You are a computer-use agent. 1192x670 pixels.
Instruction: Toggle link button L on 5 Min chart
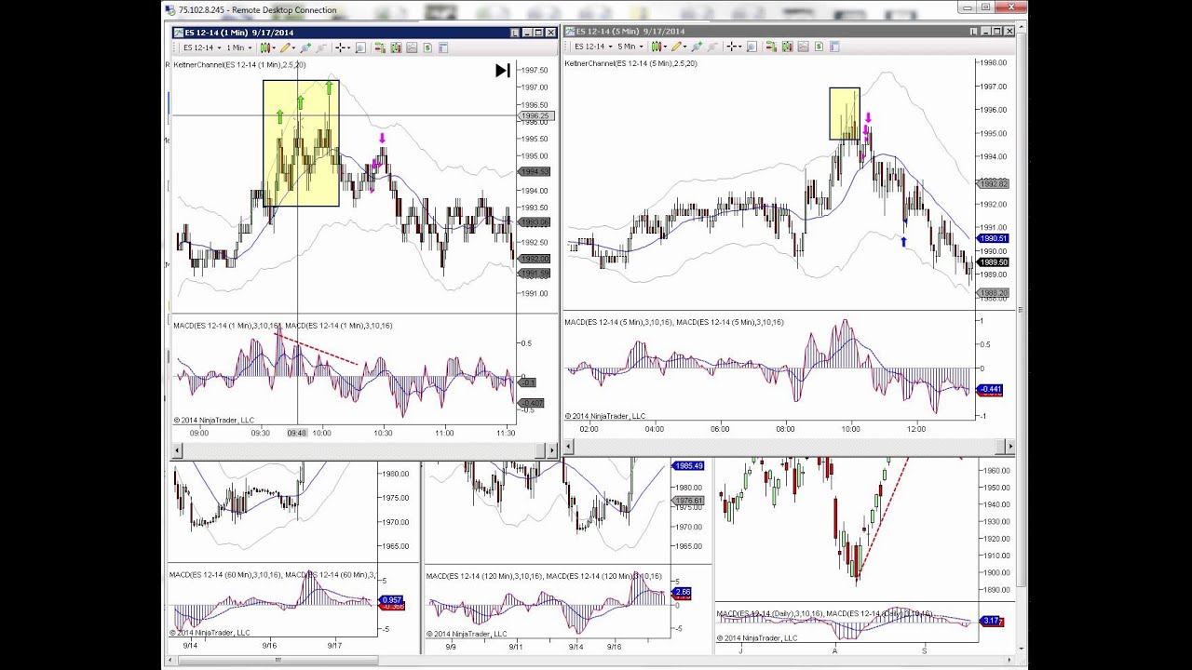click(x=972, y=31)
